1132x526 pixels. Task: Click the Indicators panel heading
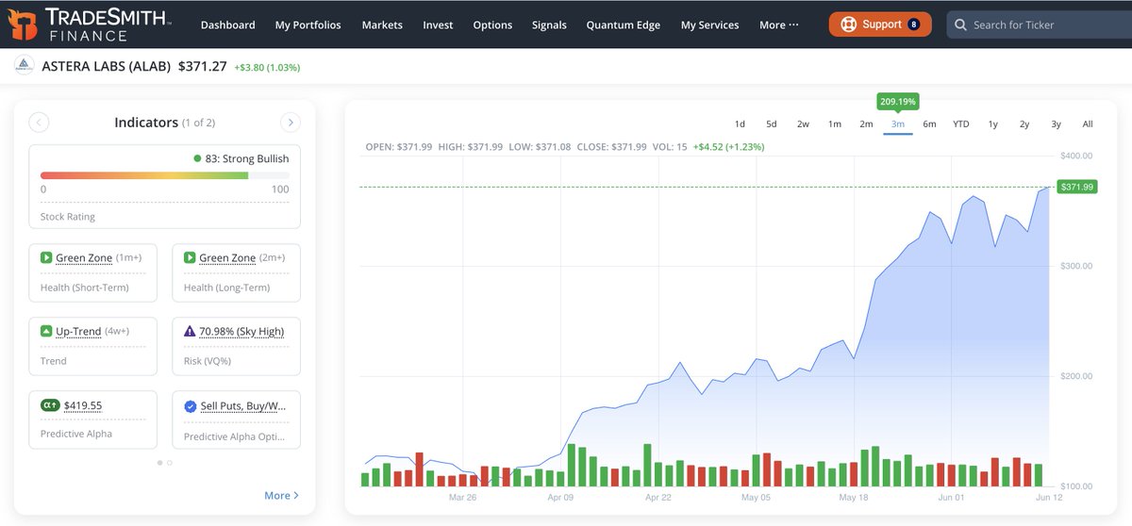[146, 123]
